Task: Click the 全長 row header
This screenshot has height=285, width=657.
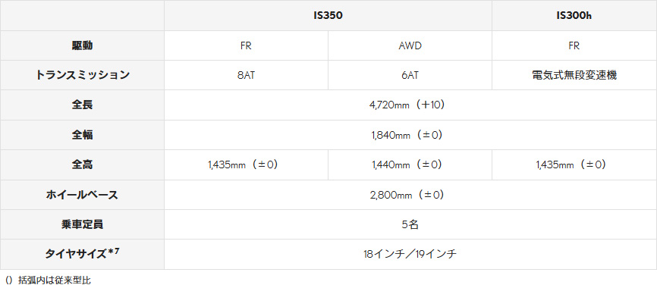Action: point(82,105)
